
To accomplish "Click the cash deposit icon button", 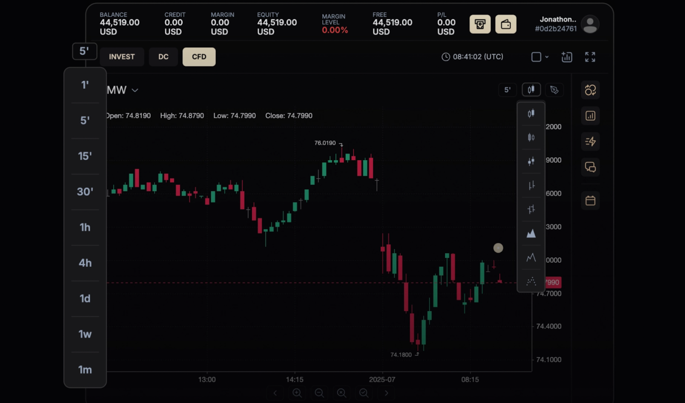I will pos(480,24).
